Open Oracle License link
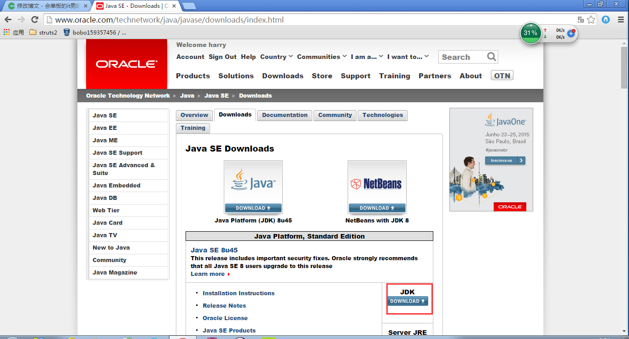This screenshot has width=629, height=339. tap(225, 318)
